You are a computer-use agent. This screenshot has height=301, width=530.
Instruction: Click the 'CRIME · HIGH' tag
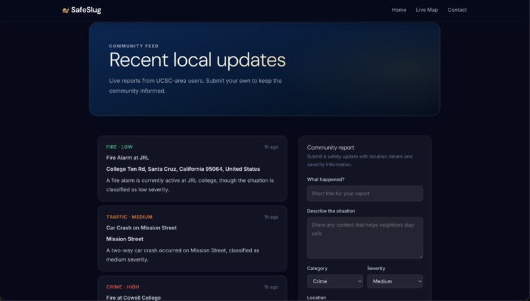122,287
